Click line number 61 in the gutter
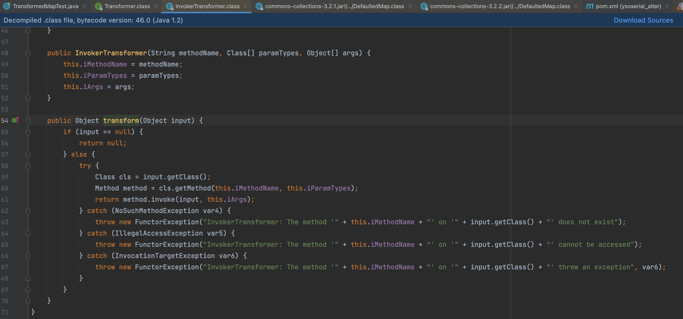This screenshot has height=319, width=683. (5, 199)
